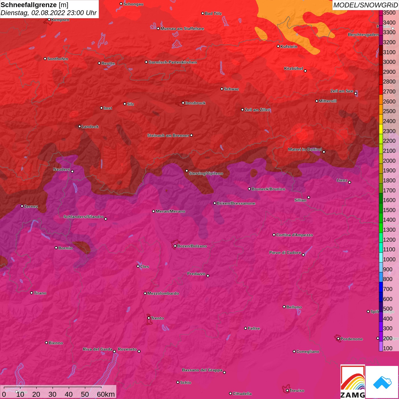399x399 pixels.
Task: Click the 'Schlanders/Silandro' label
Action: (x=84, y=217)
